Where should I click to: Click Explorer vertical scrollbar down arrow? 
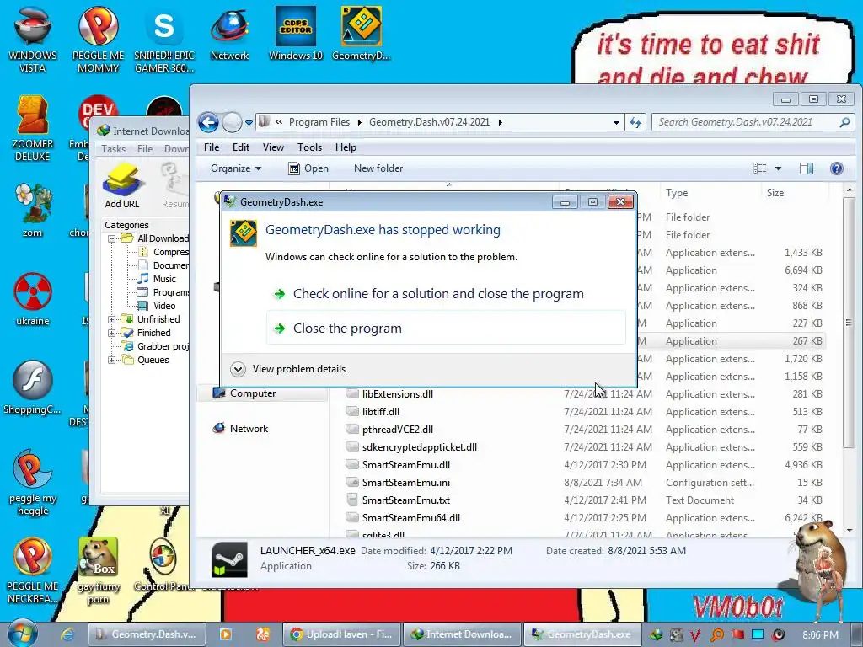[850, 531]
